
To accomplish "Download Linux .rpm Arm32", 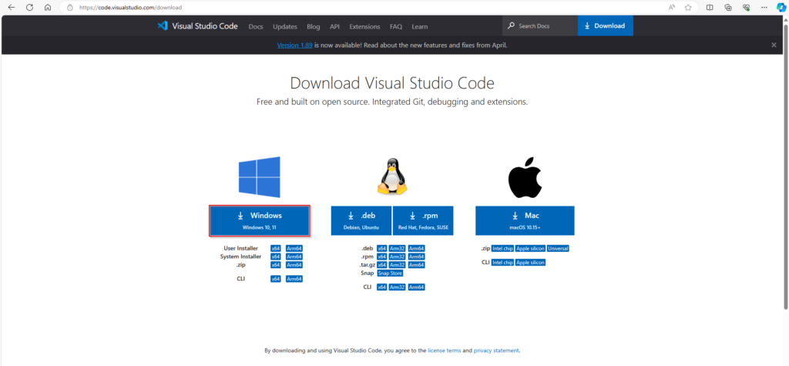I will (x=397, y=257).
